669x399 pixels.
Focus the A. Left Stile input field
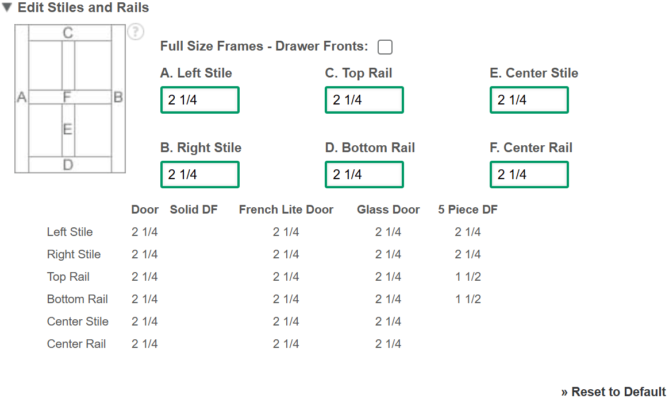coord(199,100)
